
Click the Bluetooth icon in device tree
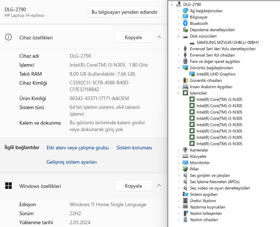pos(185,23)
